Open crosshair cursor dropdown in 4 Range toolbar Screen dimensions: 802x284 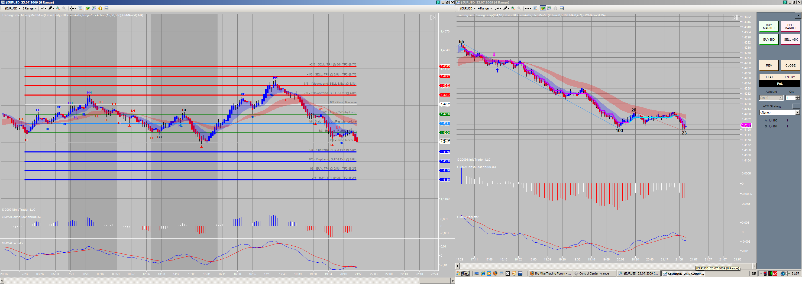pos(528,8)
